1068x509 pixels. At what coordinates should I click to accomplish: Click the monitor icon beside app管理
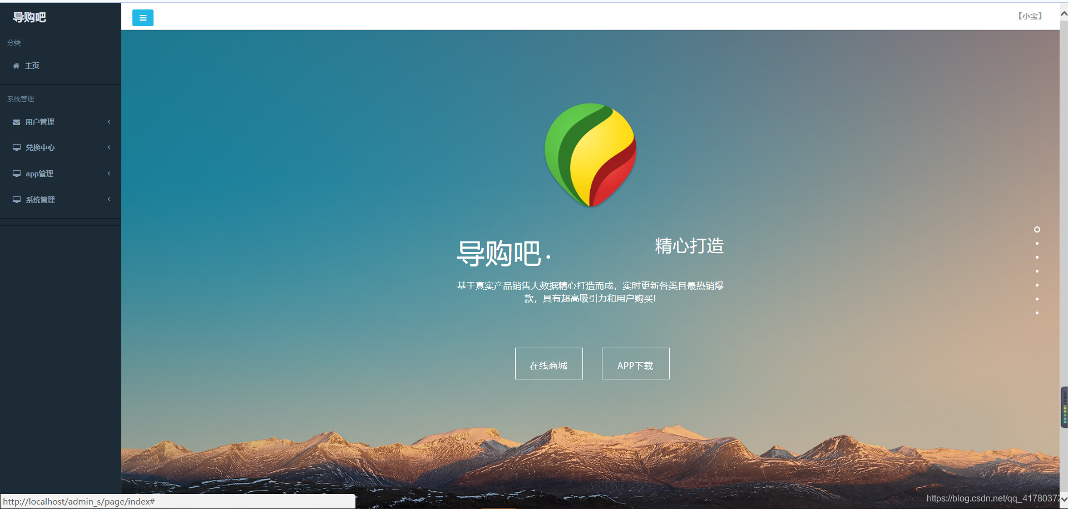click(x=17, y=174)
